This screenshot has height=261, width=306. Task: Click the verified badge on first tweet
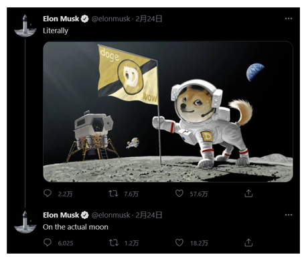coord(84,19)
